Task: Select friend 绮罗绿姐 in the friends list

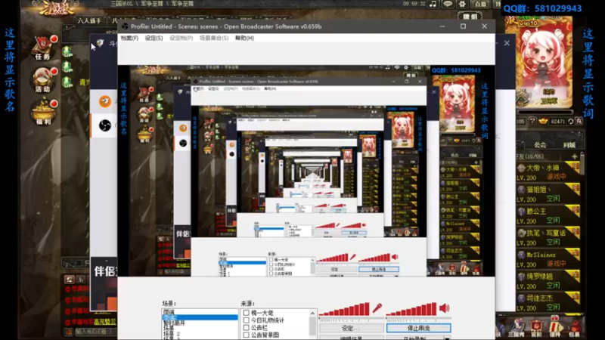Action: [548, 281]
